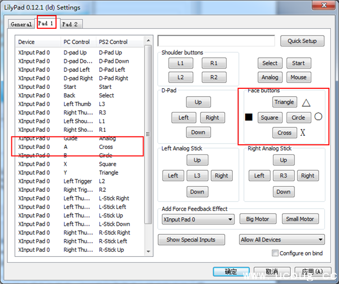This screenshot has width=339, height=284.
Task: Open the Pad 2 tab
Action: pyautogui.click(x=70, y=24)
